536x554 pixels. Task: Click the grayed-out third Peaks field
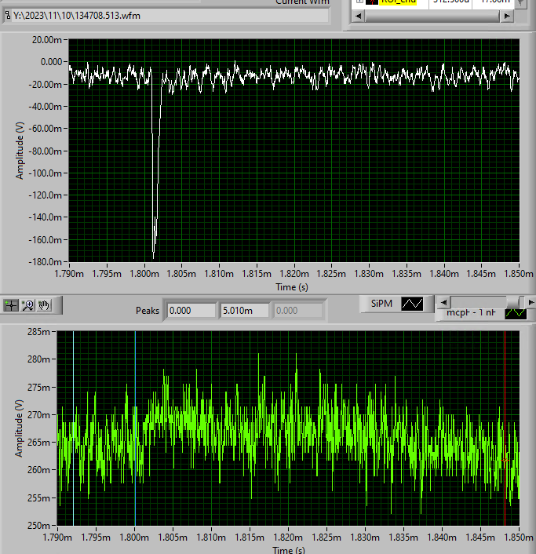coord(297,311)
